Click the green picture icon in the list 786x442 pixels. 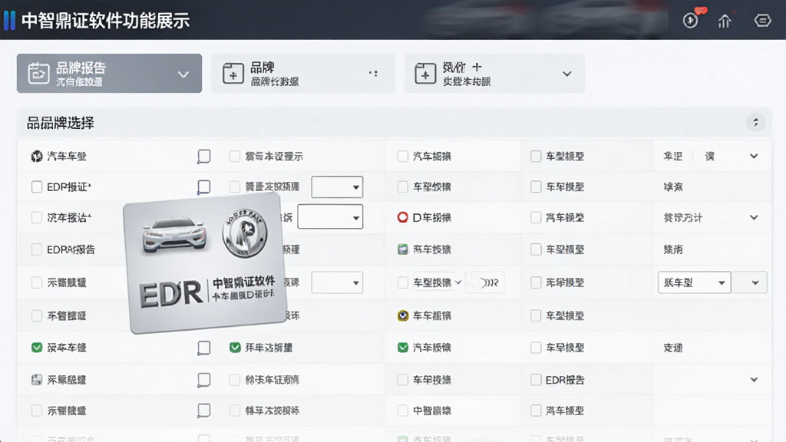click(402, 249)
